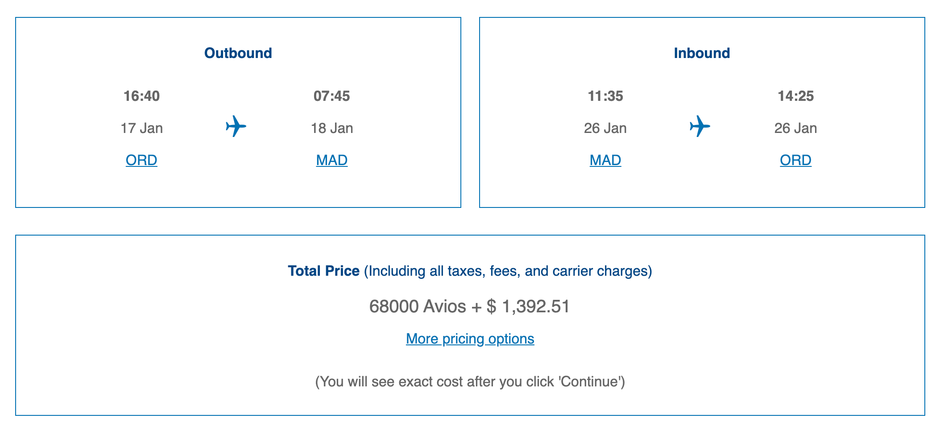The image size is (944, 431).
Task: Click the 26 Jan date above inbound MAD
Action: tap(605, 128)
